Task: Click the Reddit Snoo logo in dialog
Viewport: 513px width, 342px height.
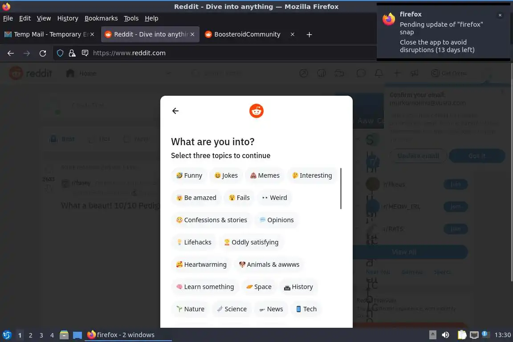Action: click(256, 111)
